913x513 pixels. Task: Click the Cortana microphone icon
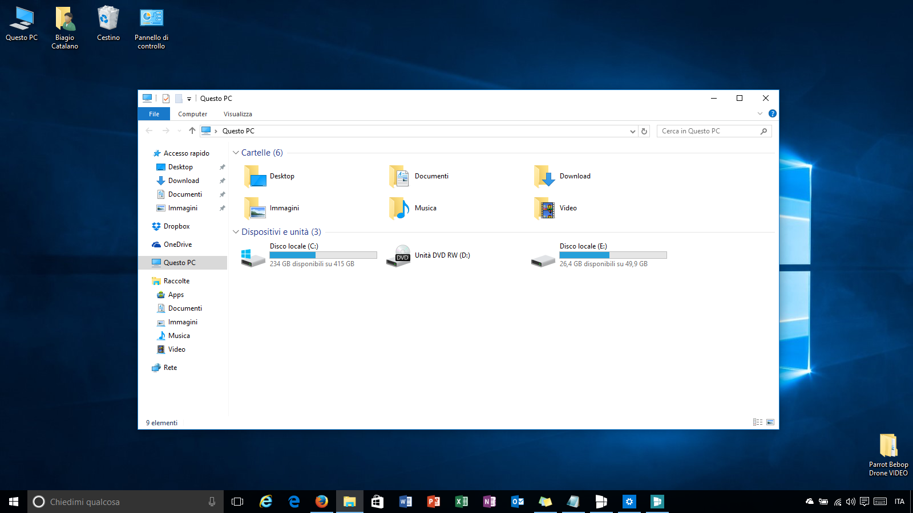(x=212, y=502)
